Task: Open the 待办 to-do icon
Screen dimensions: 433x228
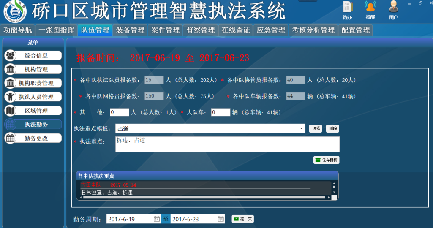Action: click(x=347, y=10)
